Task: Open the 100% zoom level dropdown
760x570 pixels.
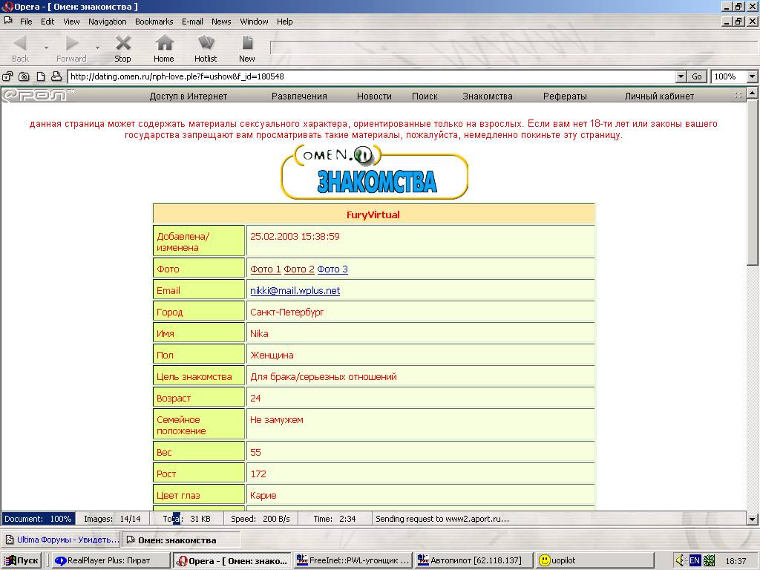Action: tap(752, 76)
